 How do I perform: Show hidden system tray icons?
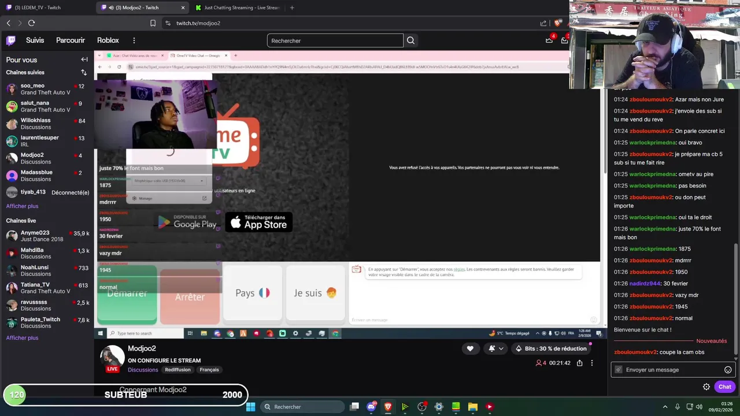point(665,407)
